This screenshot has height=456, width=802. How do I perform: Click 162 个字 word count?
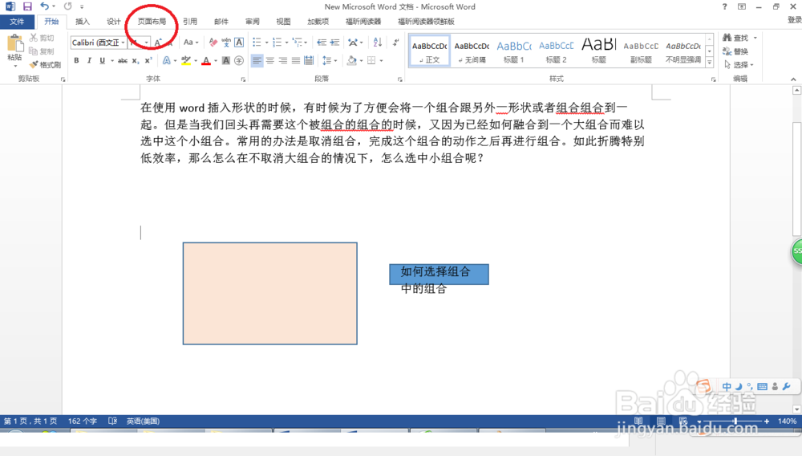pos(83,421)
